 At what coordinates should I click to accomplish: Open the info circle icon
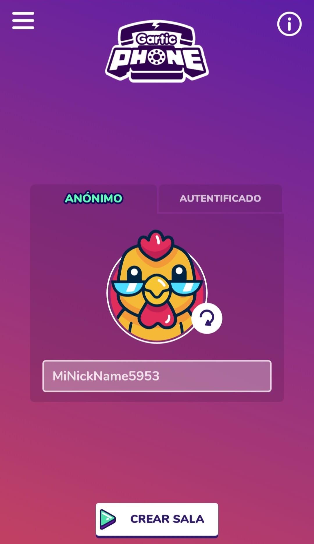pyautogui.click(x=289, y=24)
